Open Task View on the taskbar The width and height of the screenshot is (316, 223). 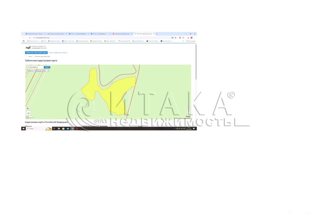point(54,128)
